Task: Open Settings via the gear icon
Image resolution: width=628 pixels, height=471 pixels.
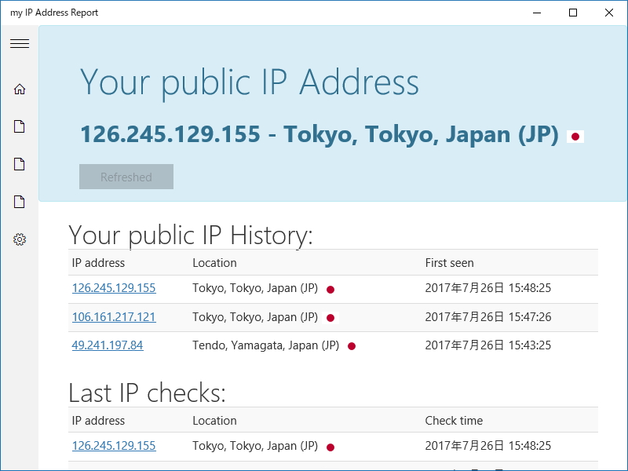Action: pyautogui.click(x=19, y=239)
